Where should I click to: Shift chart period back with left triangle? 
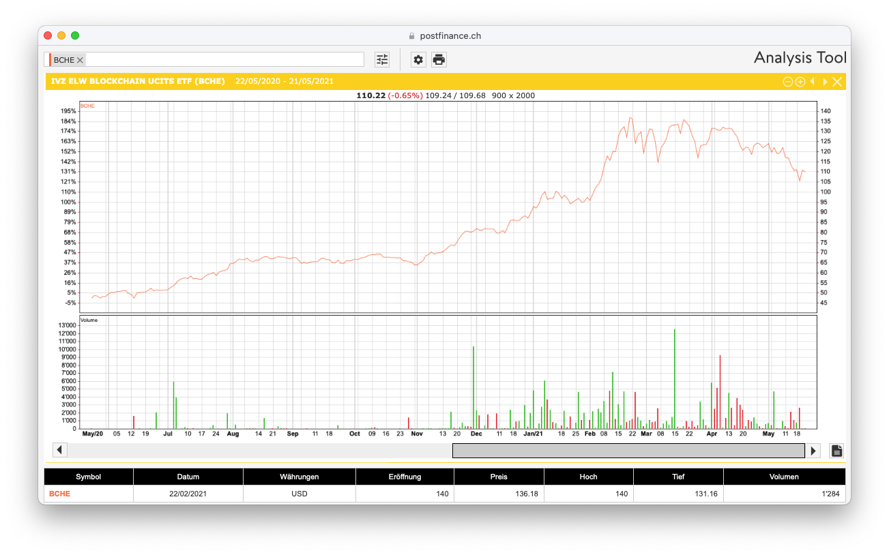[813, 82]
